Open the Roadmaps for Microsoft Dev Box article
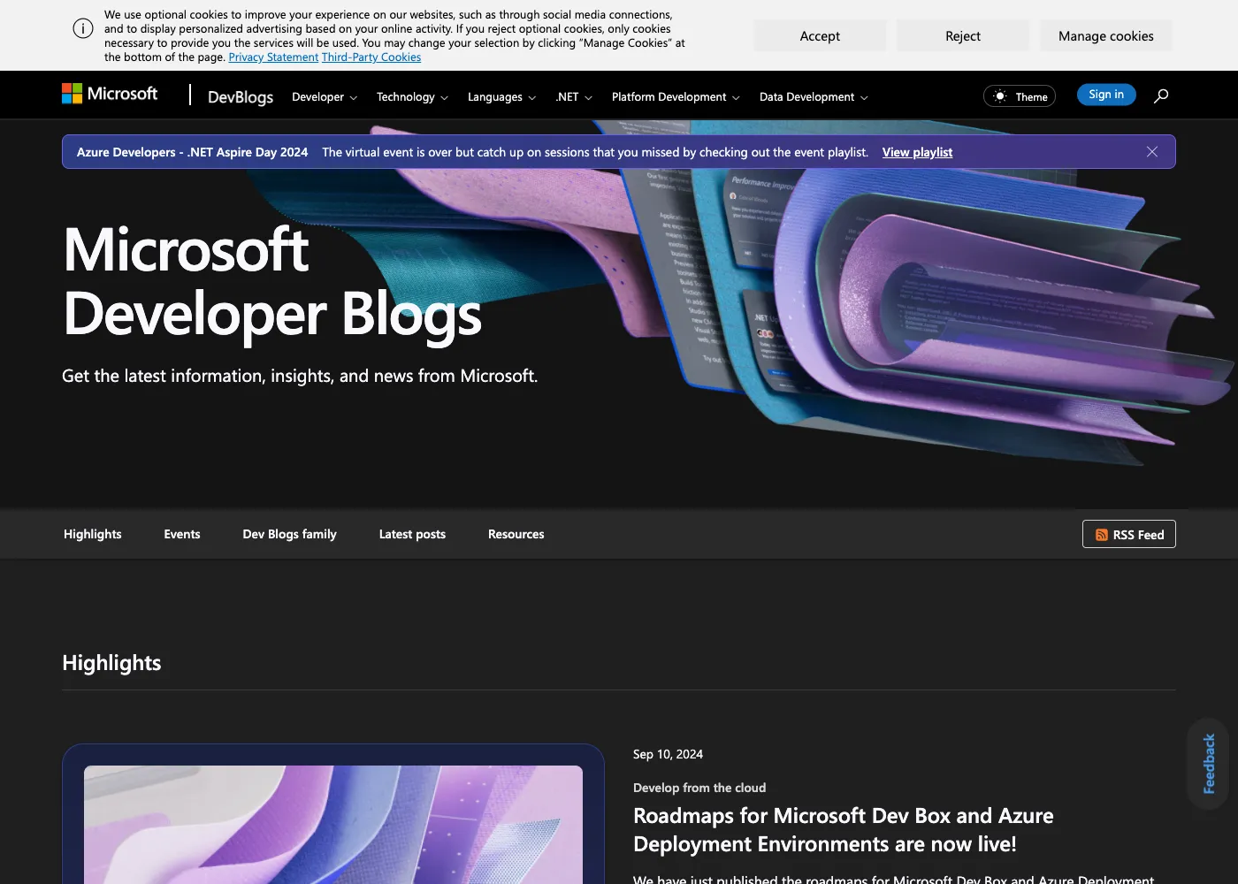 coord(843,829)
